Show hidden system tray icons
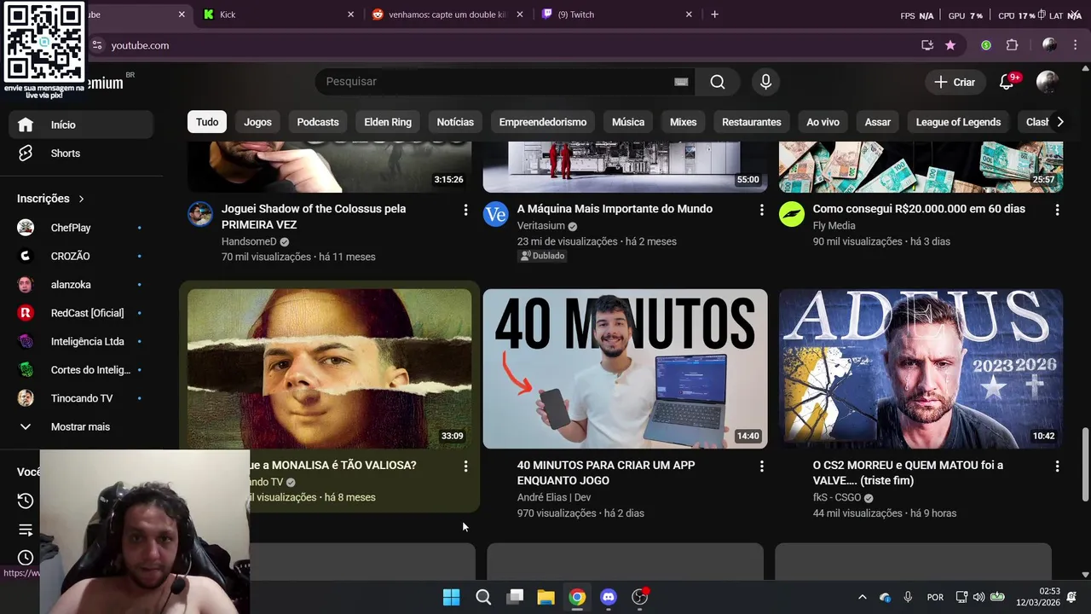Viewport: 1091px width, 614px height. click(x=862, y=597)
